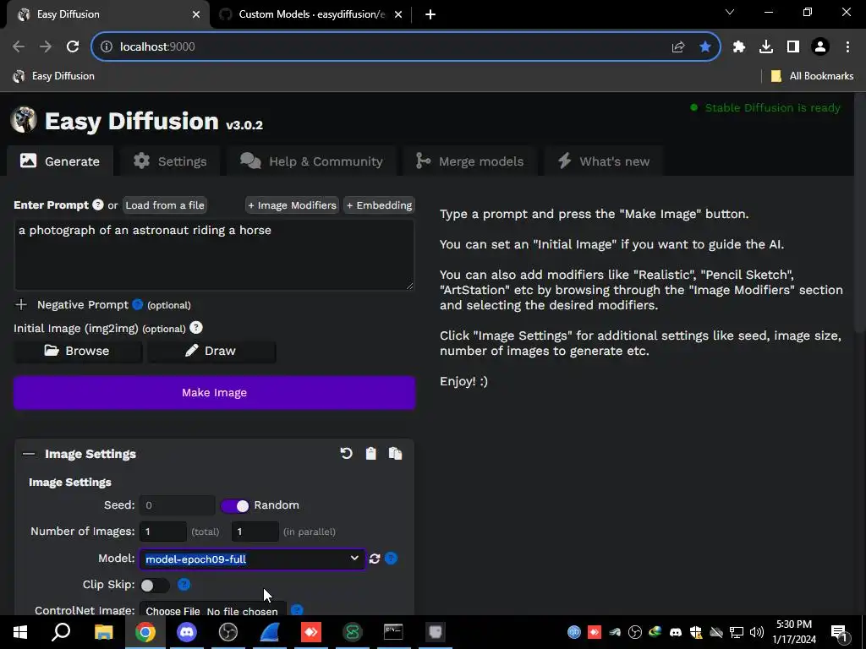Click the Load from a file button
This screenshot has height=649, width=866.
(x=165, y=205)
